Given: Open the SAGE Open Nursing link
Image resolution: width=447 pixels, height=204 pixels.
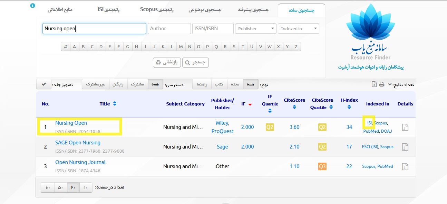Looking at the screenshot, I should tap(78, 143).
